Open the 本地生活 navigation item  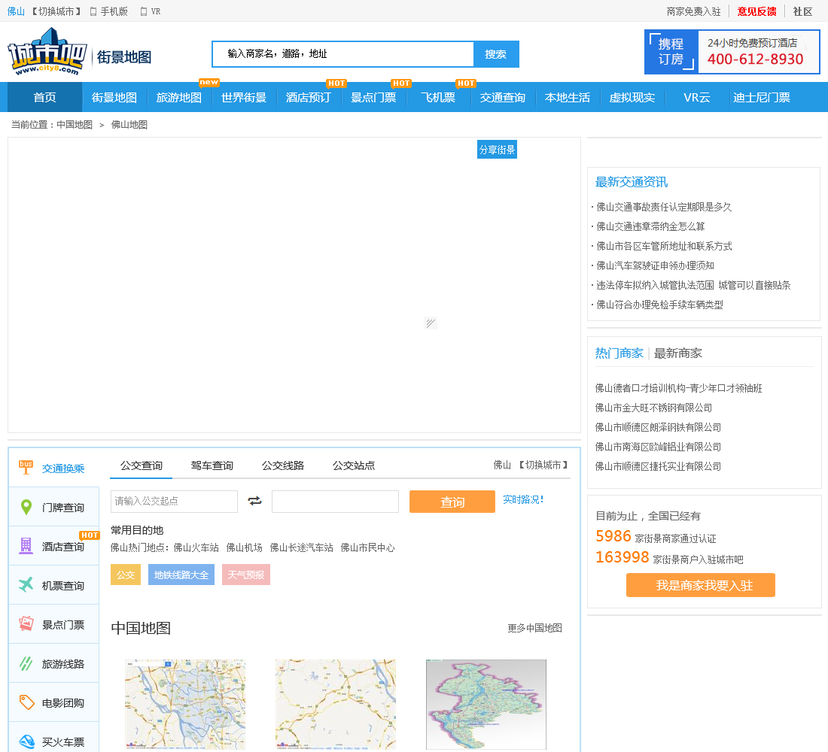(x=567, y=97)
